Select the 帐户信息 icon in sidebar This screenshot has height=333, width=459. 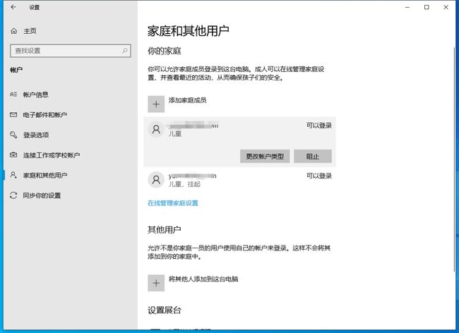coord(13,95)
